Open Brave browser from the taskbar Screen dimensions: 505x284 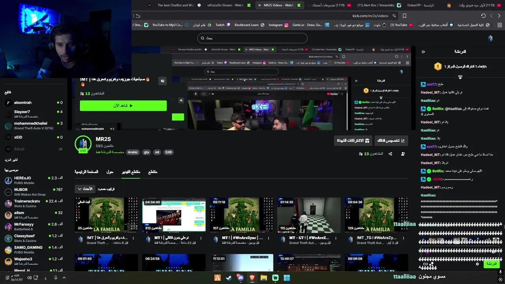click(252, 278)
